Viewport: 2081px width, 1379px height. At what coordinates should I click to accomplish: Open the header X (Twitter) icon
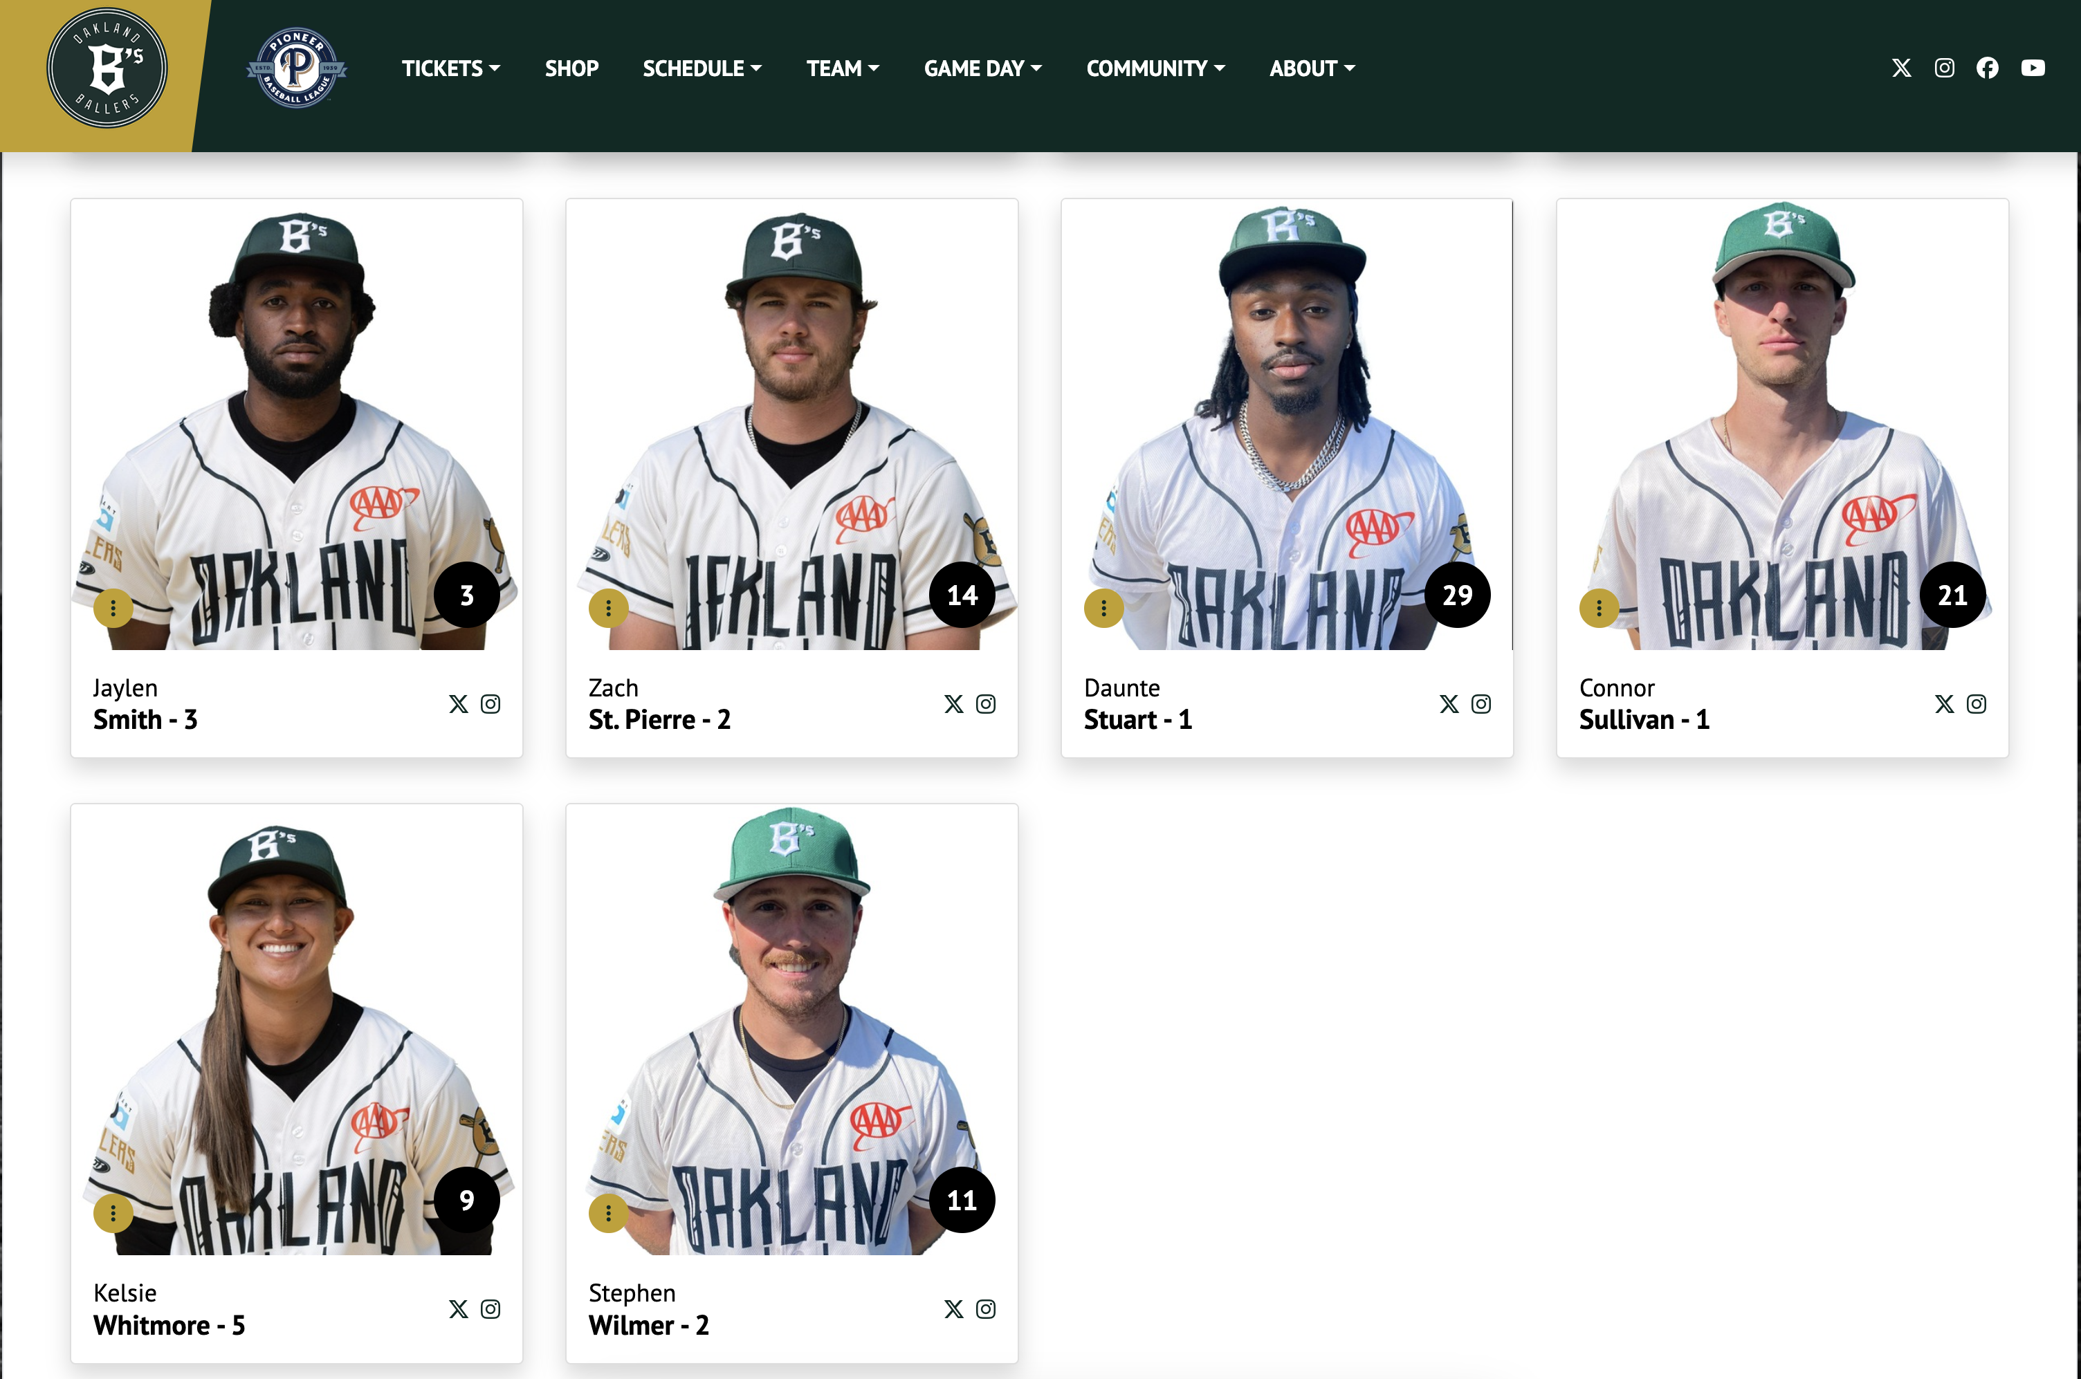[1900, 68]
